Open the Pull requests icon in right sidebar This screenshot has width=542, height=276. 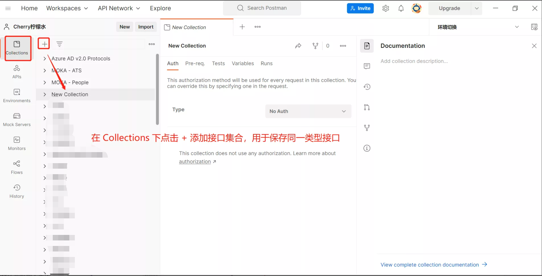tap(367, 107)
